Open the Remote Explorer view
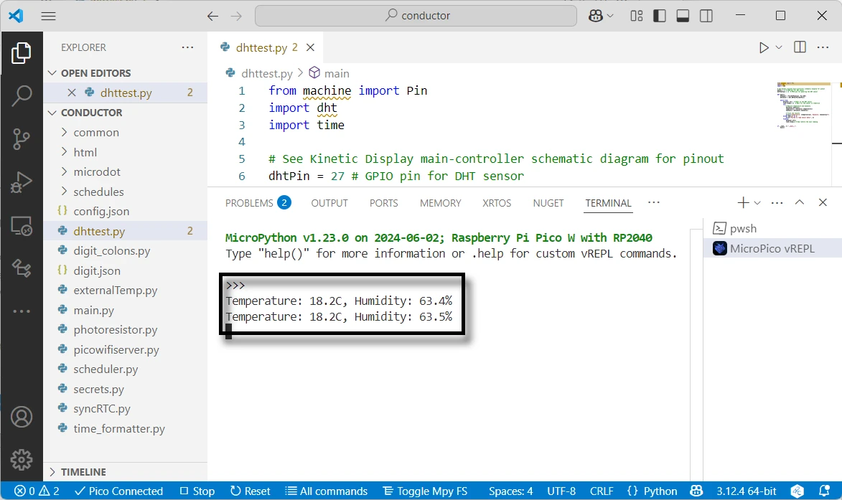The image size is (842, 500). (22, 225)
